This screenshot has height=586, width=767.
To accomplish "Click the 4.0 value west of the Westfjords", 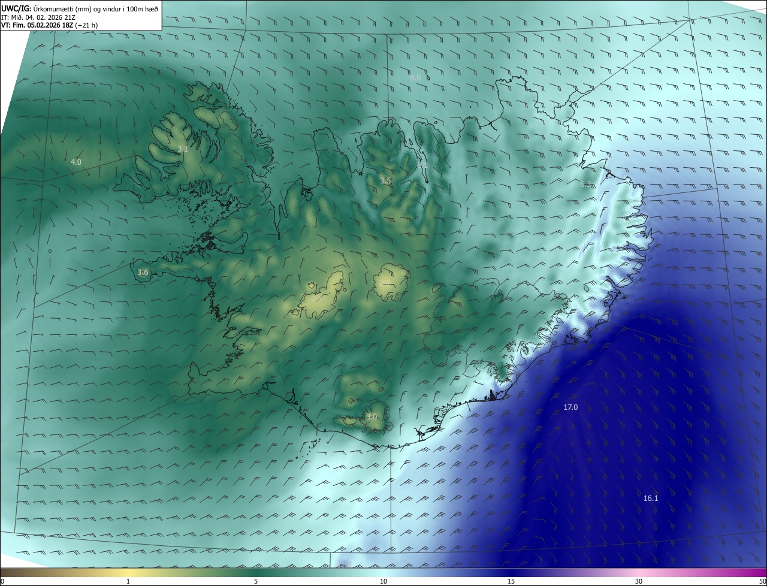I will click(76, 162).
